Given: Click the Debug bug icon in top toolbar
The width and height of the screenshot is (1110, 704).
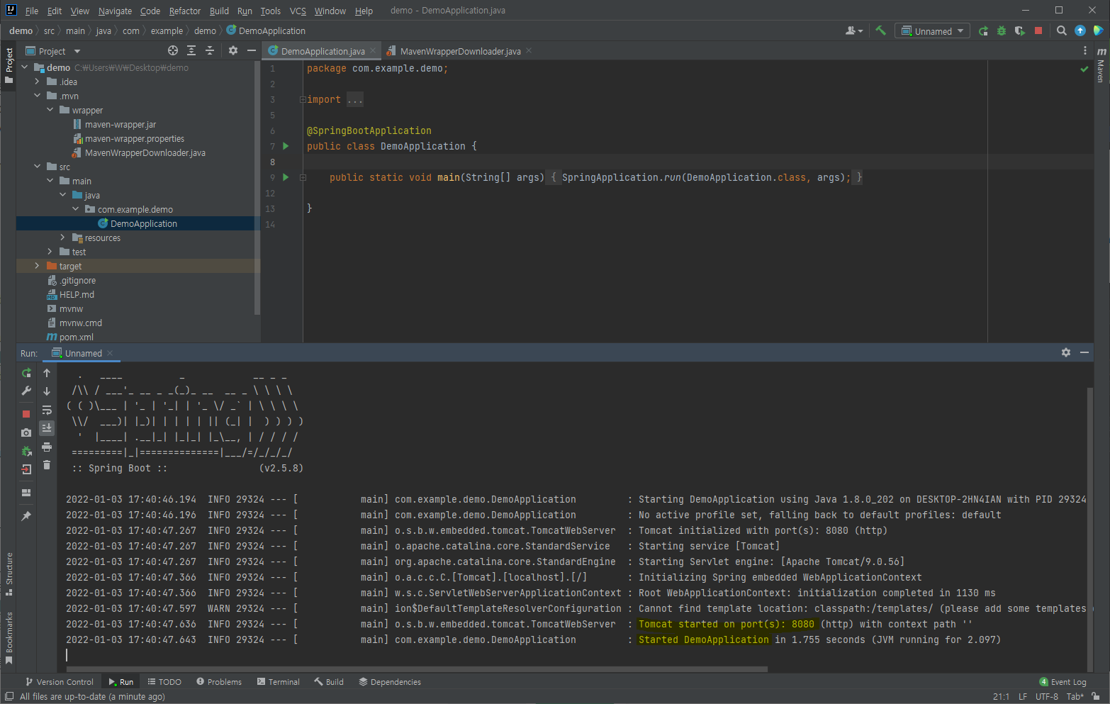Looking at the screenshot, I should point(1002,30).
